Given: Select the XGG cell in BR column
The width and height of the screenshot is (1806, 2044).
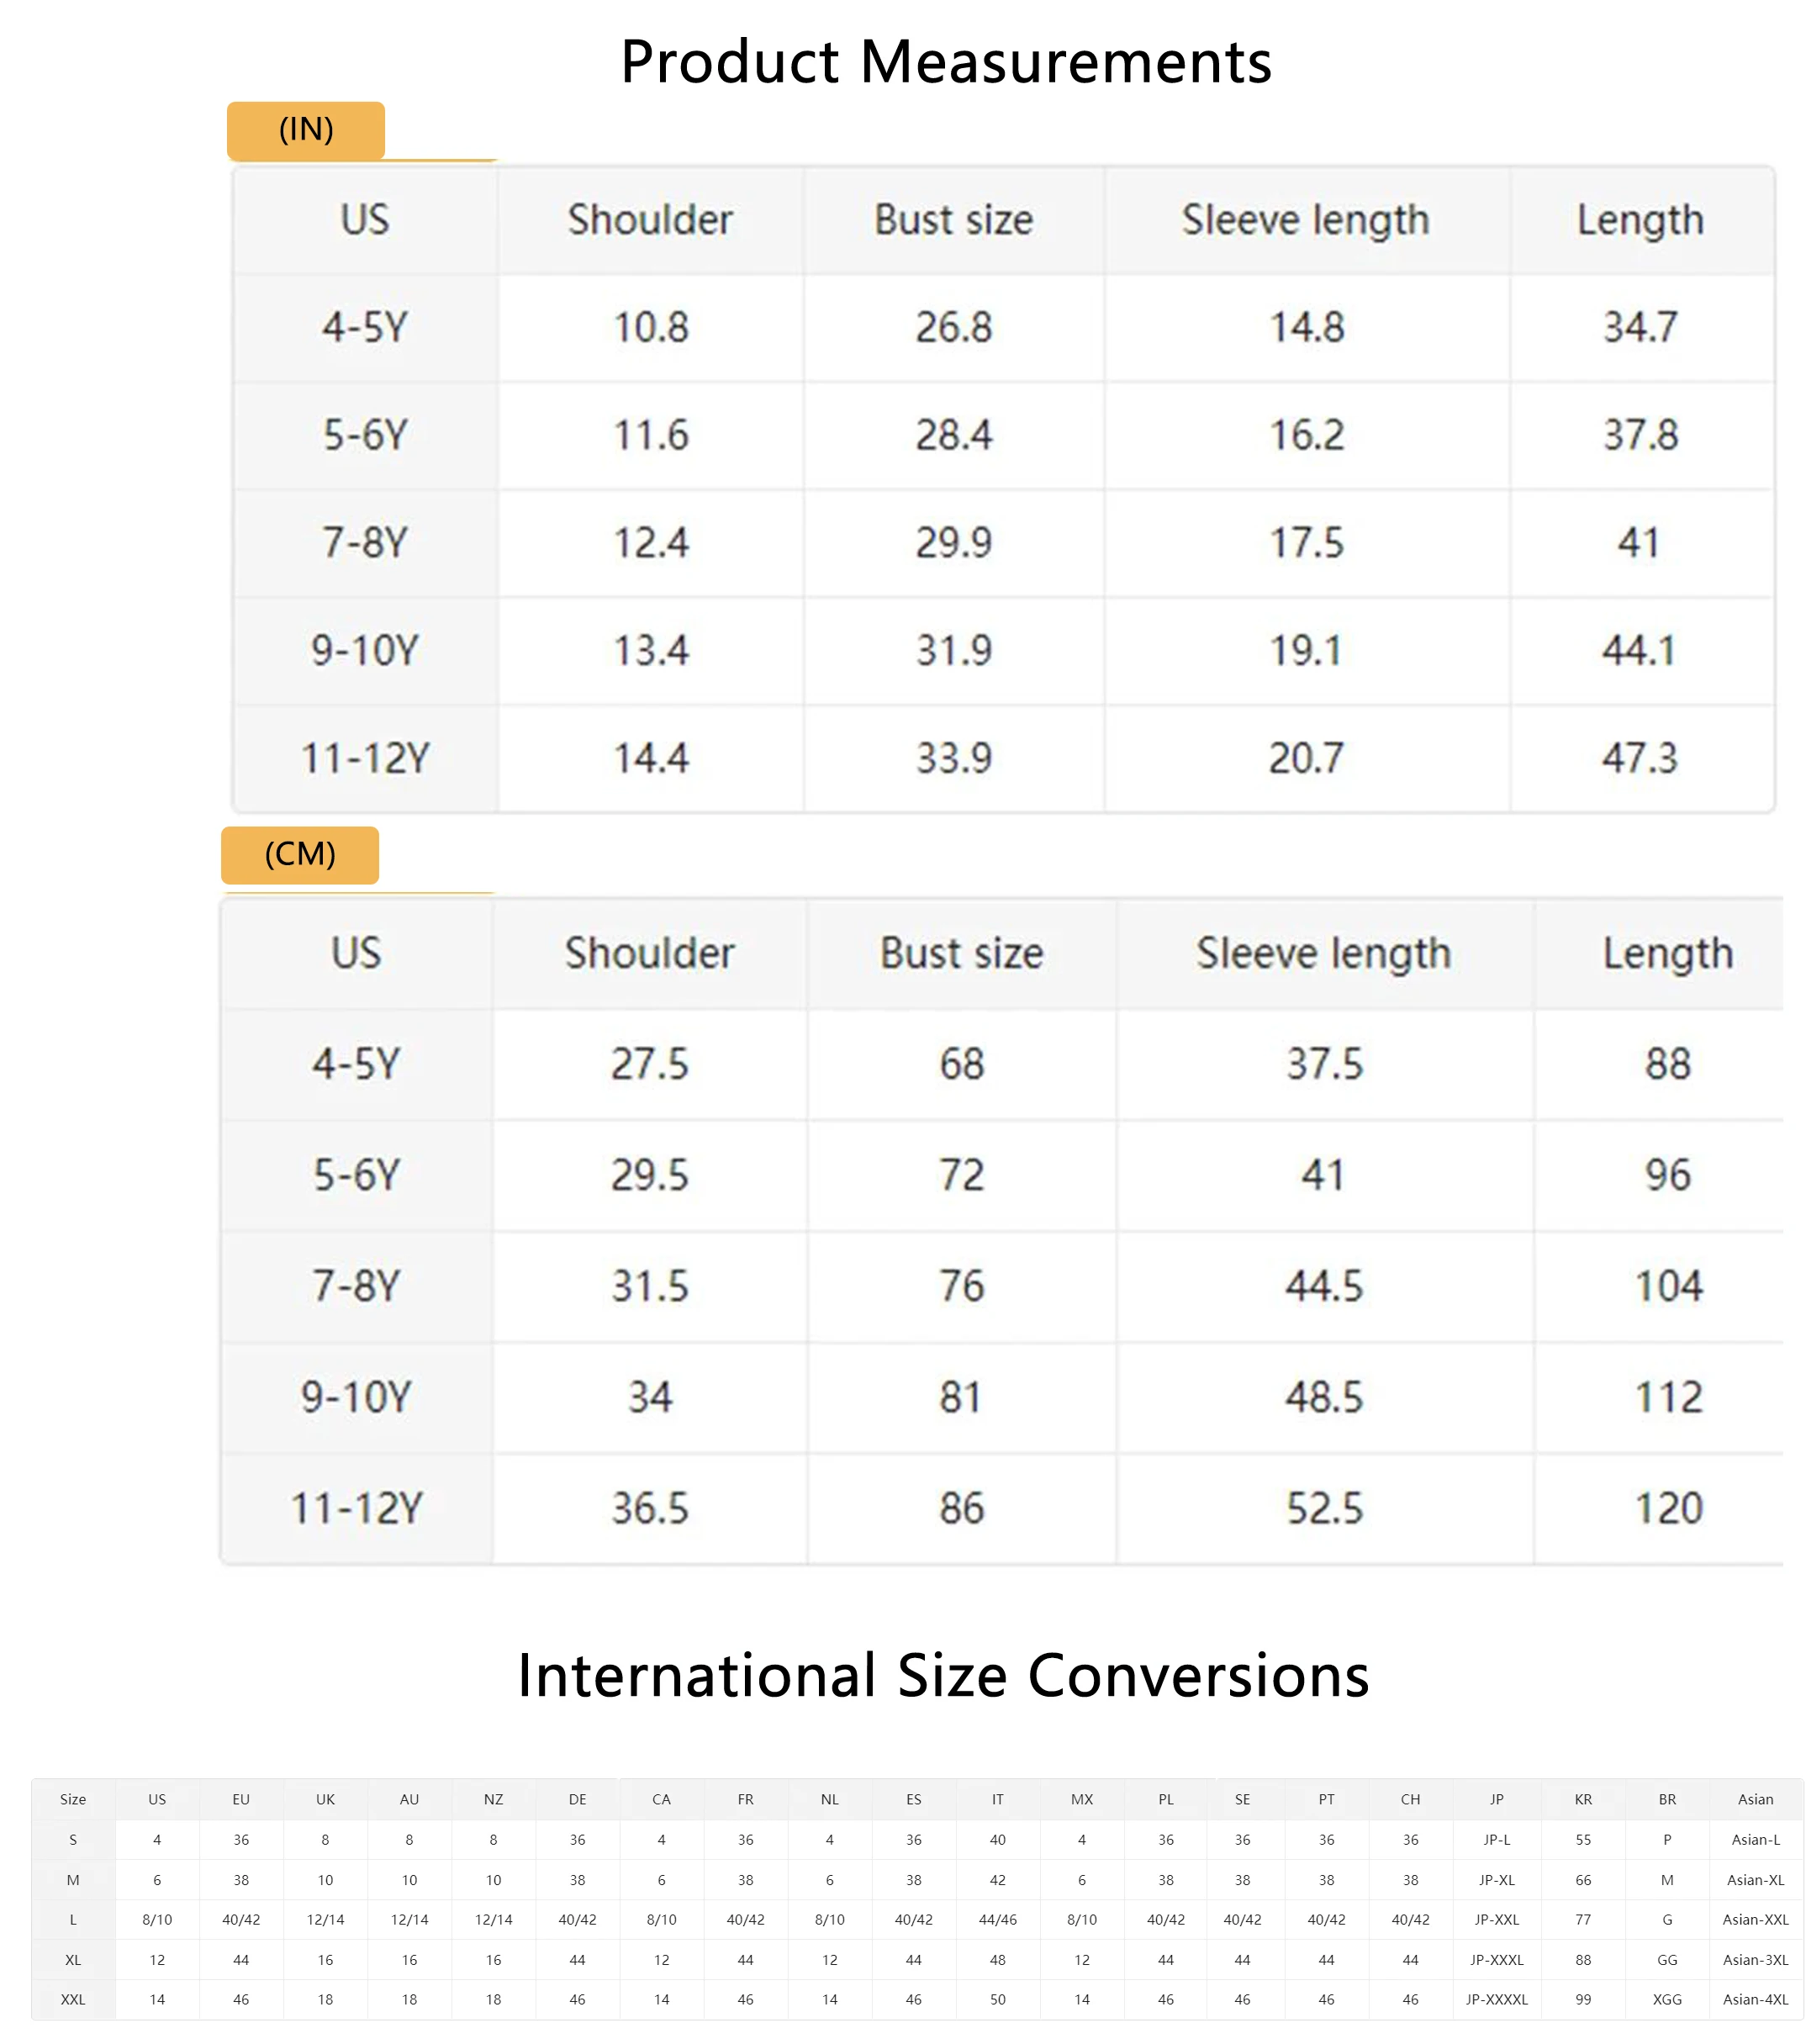Looking at the screenshot, I should (1667, 2000).
